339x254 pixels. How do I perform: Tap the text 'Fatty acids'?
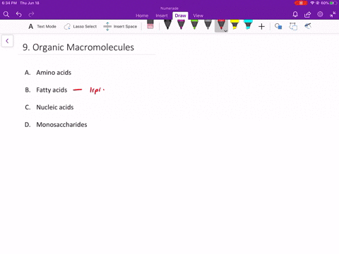[x=52, y=90]
